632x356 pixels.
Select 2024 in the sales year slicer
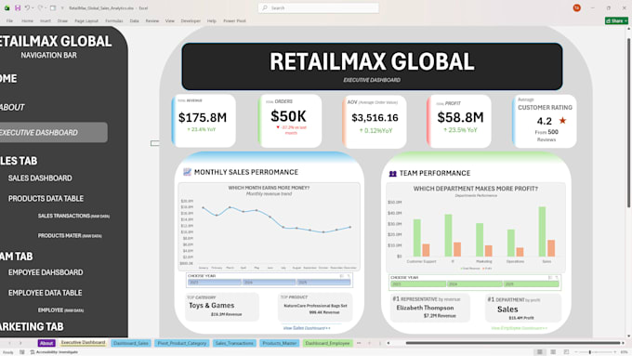(x=269, y=283)
